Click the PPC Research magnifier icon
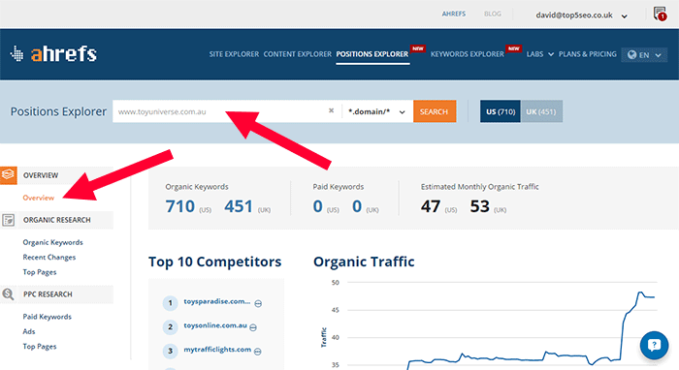 (8, 293)
